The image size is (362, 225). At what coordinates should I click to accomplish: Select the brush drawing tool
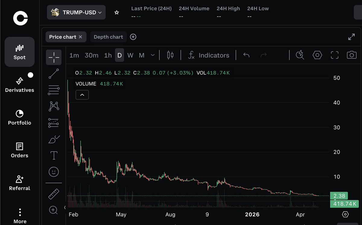click(x=54, y=139)
